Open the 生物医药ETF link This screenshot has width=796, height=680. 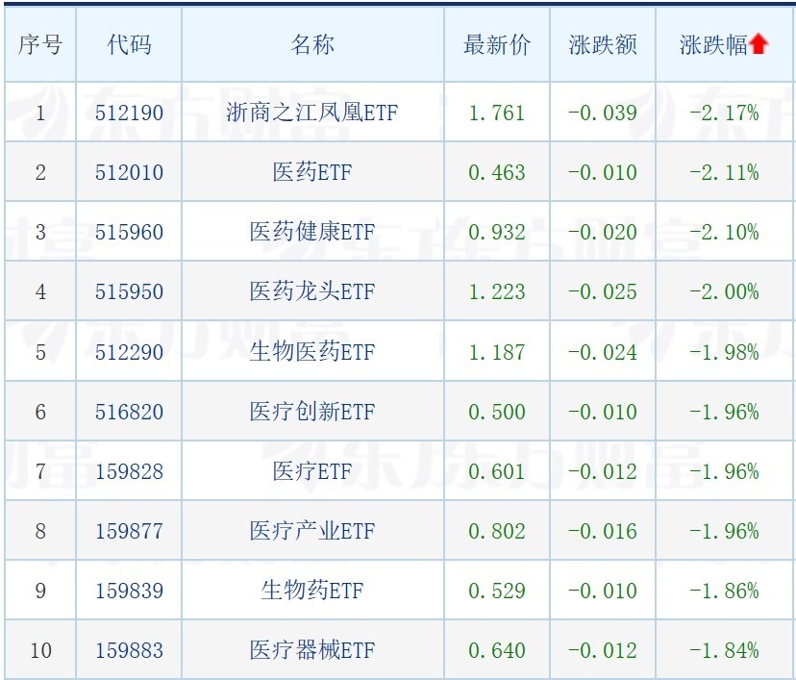coord(312,352)
